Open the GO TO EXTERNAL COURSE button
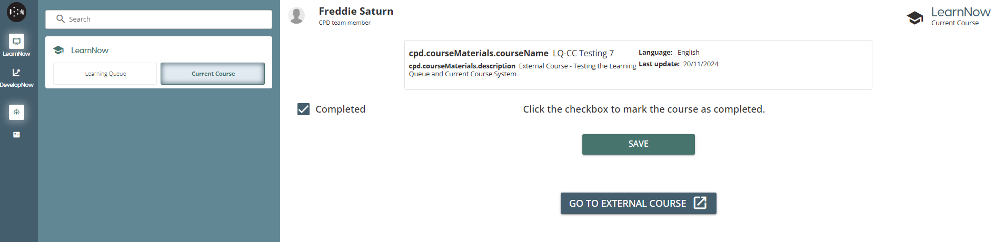Image resolution: width=994 pixels, height=242 pixels. pyautogui.click(x=628, y=204)
